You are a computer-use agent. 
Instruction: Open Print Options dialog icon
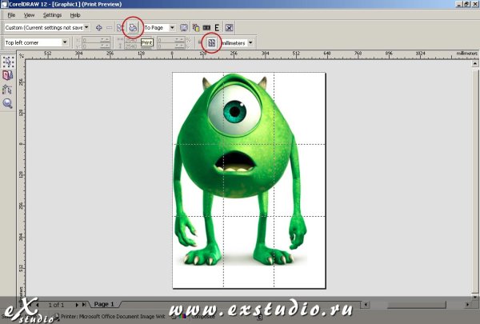pyautogui.click(x=119, y=28)
